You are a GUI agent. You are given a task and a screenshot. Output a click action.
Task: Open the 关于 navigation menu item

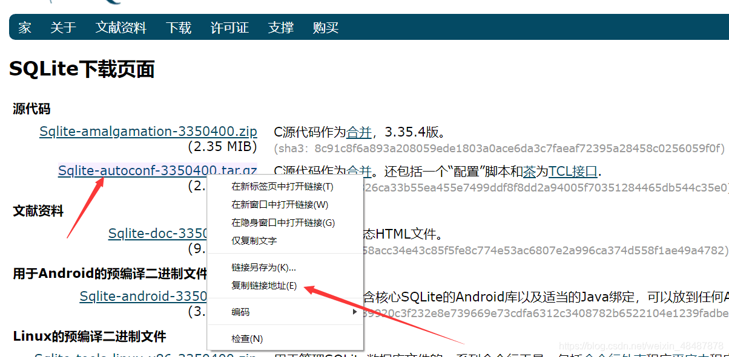pos(63,28)
